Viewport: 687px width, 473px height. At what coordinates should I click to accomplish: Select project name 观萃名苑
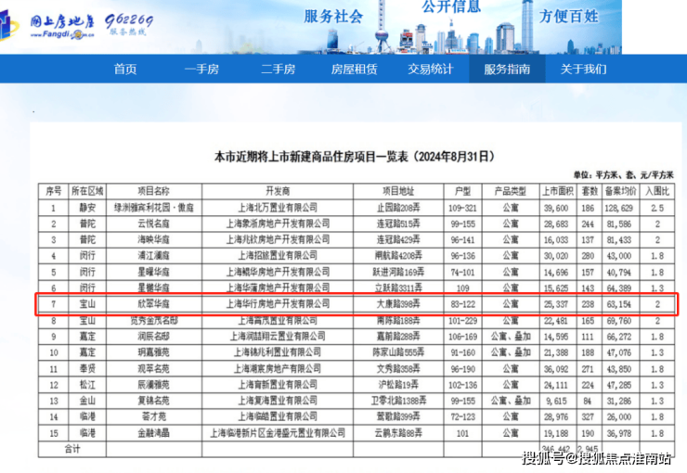153,369
